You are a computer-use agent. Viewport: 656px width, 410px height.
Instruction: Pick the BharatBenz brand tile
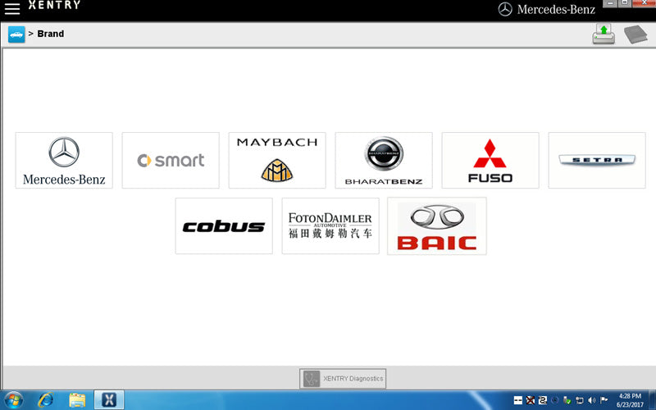[384, 161]
